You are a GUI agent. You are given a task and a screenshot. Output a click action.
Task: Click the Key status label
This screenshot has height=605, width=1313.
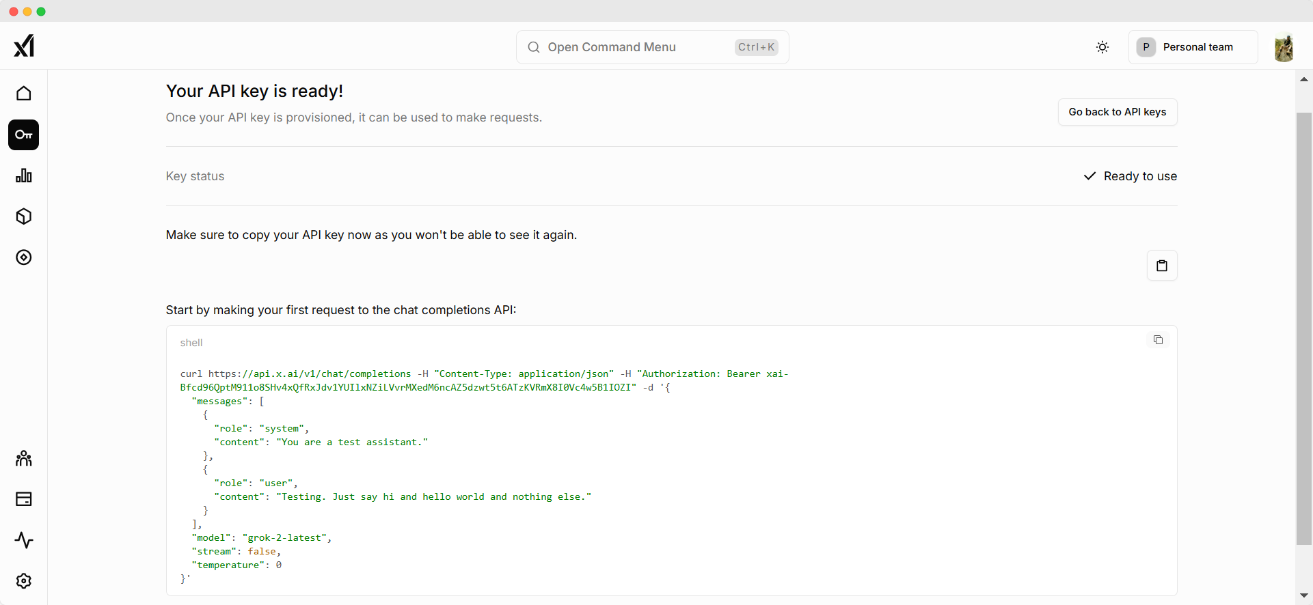[x=195, y=176]
